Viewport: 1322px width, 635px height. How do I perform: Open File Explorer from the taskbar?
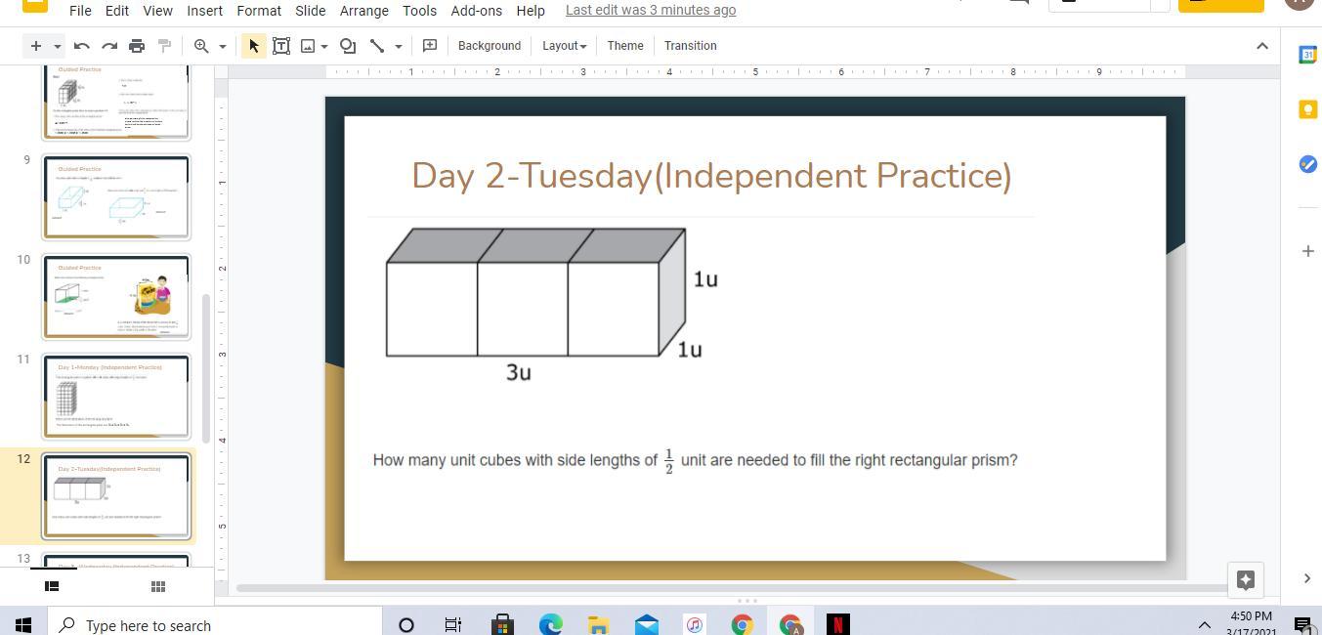[598, 625]
